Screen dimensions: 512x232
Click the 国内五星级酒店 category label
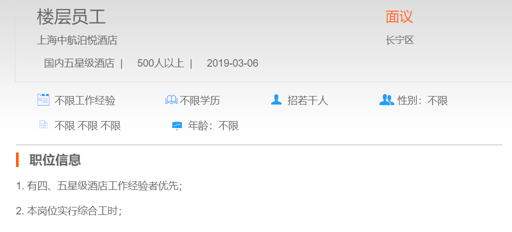pyautogui.click(x=79, y=63)
